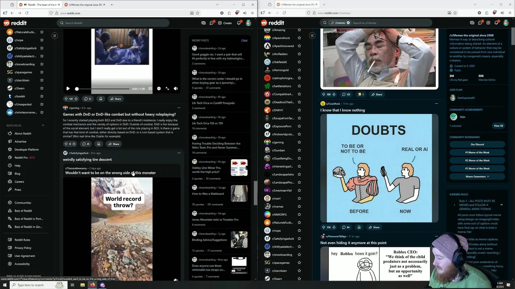Open tab list dropdown in left browser

click(x=217, y=5)
